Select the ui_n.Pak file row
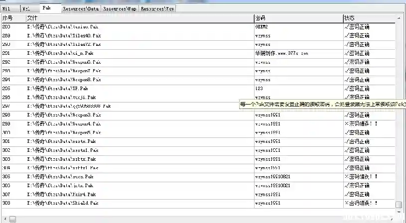Image resolution: width=406 pixels, height=223 pixels. (198, 53)
